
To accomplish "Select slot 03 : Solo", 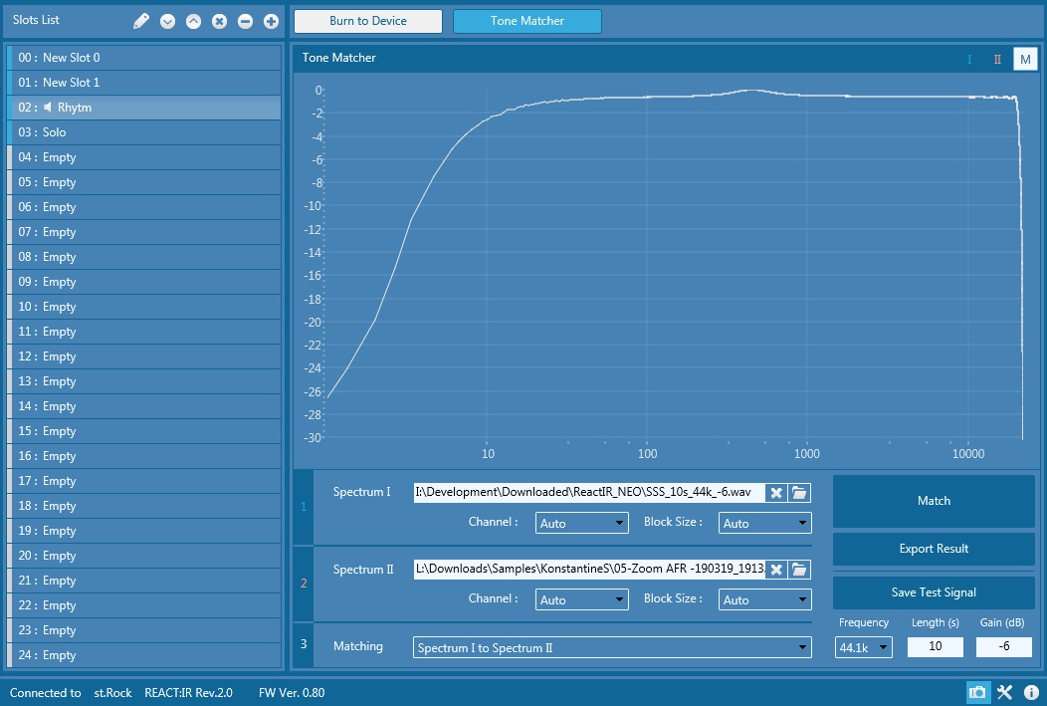I will coord(143,132).
